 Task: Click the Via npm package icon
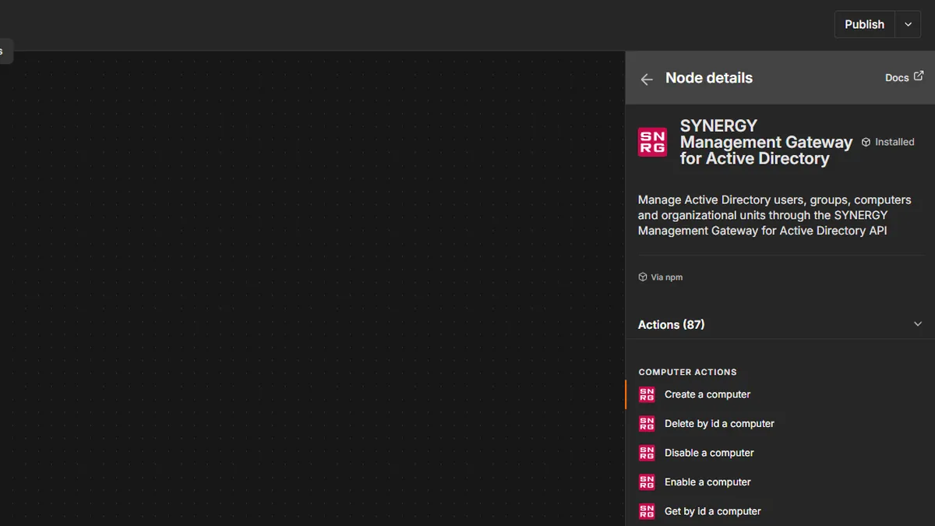click(643, 277)
